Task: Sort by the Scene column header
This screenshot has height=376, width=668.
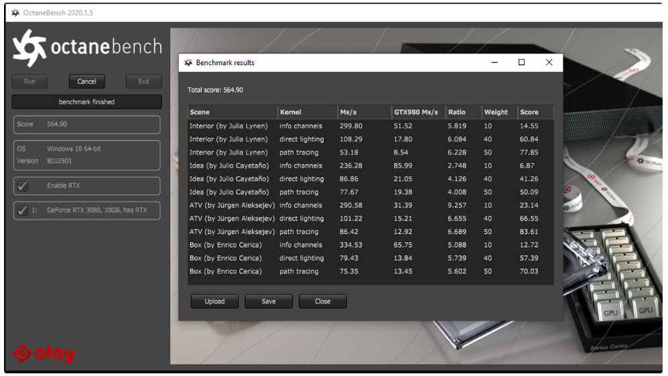Action: (x=232, y=112)
